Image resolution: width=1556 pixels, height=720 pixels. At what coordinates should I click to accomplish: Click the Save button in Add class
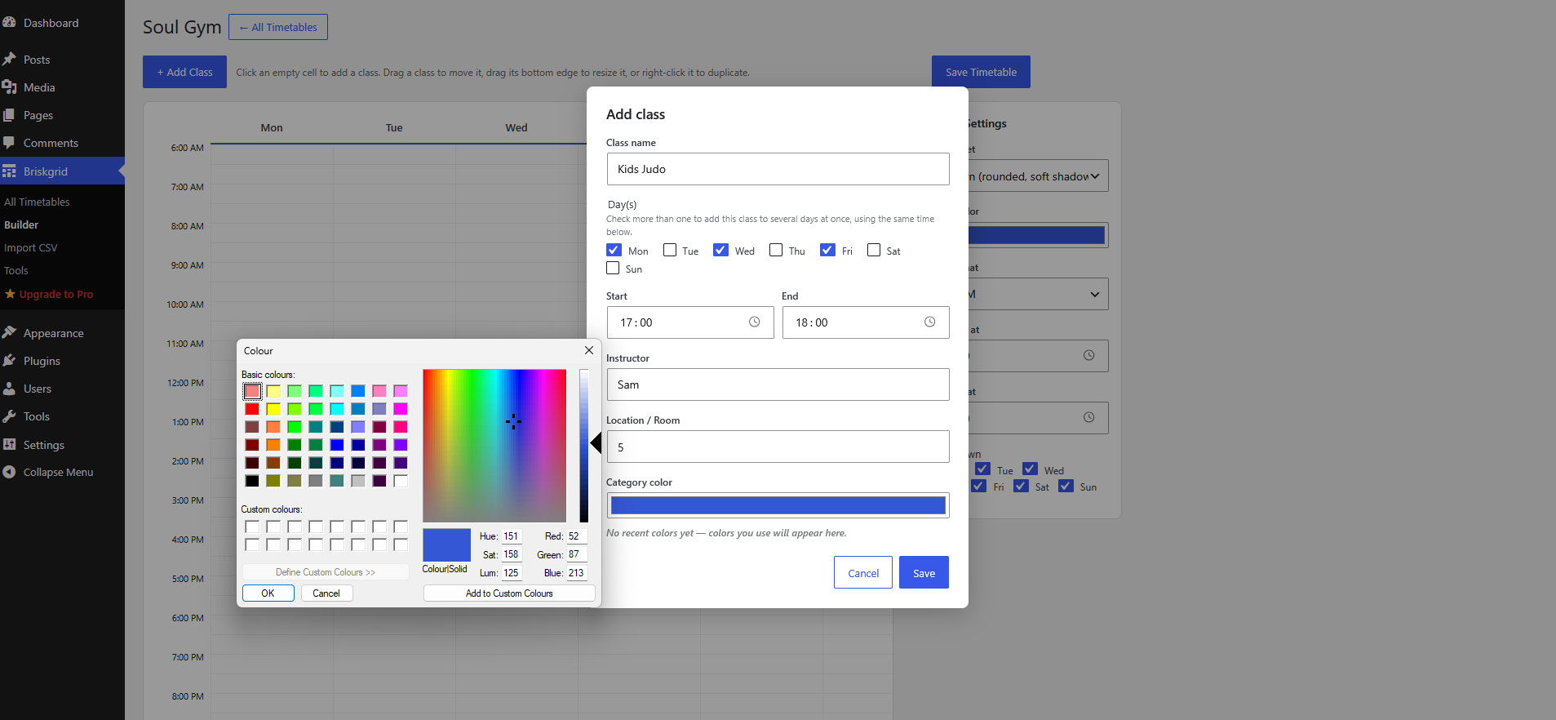(924, 572)
